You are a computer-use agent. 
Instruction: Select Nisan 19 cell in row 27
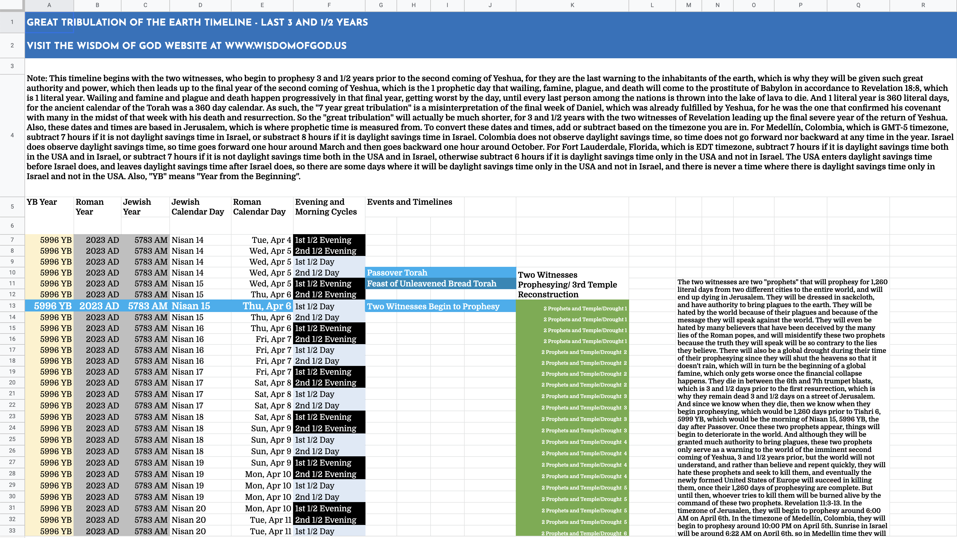click(200, 463)
